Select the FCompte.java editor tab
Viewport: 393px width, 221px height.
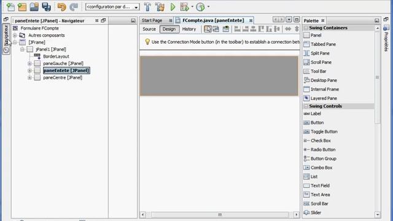[213, 20]
